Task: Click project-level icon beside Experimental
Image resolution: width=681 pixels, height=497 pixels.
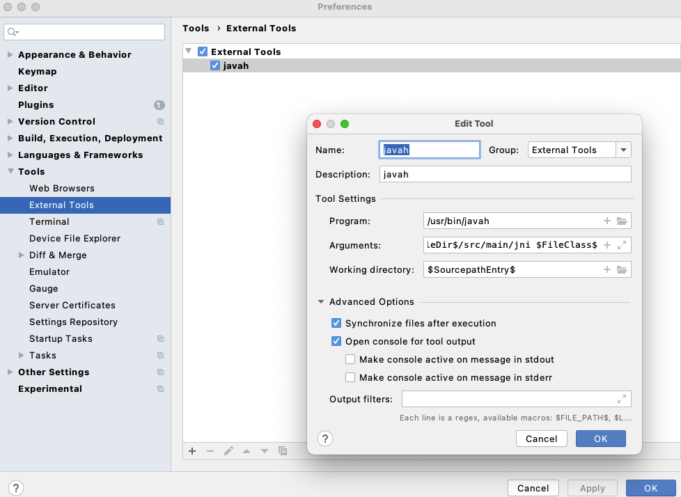Action: click(160, 389)
